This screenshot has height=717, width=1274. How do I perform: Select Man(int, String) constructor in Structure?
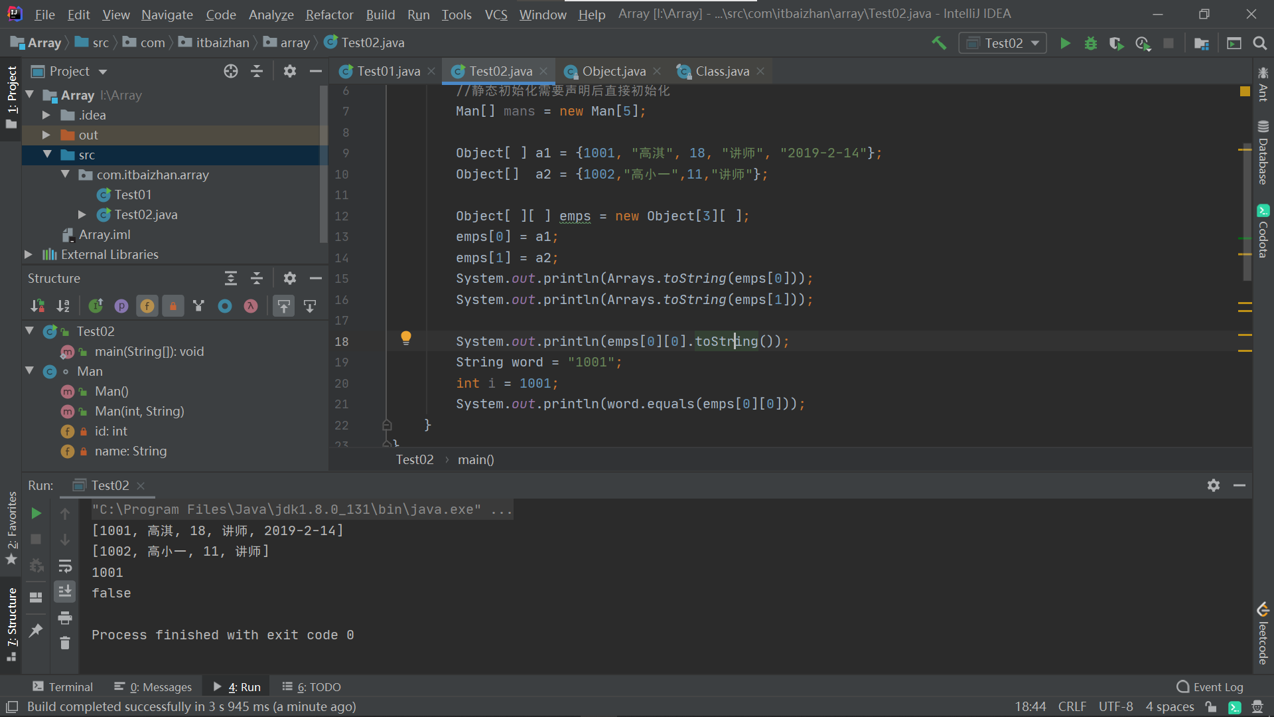pos(139,411)
